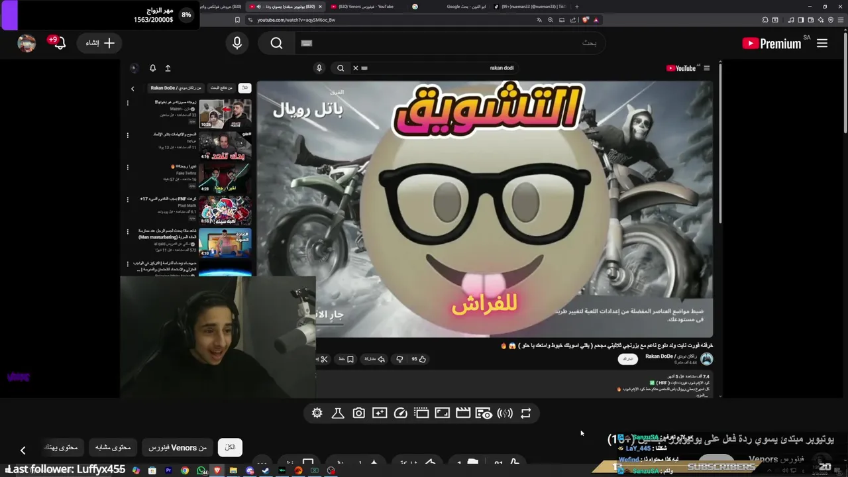Open WhatsApp from the taskbar
Image resolution: width=848 pixels, height=477 pixels.
coord(201,471)
